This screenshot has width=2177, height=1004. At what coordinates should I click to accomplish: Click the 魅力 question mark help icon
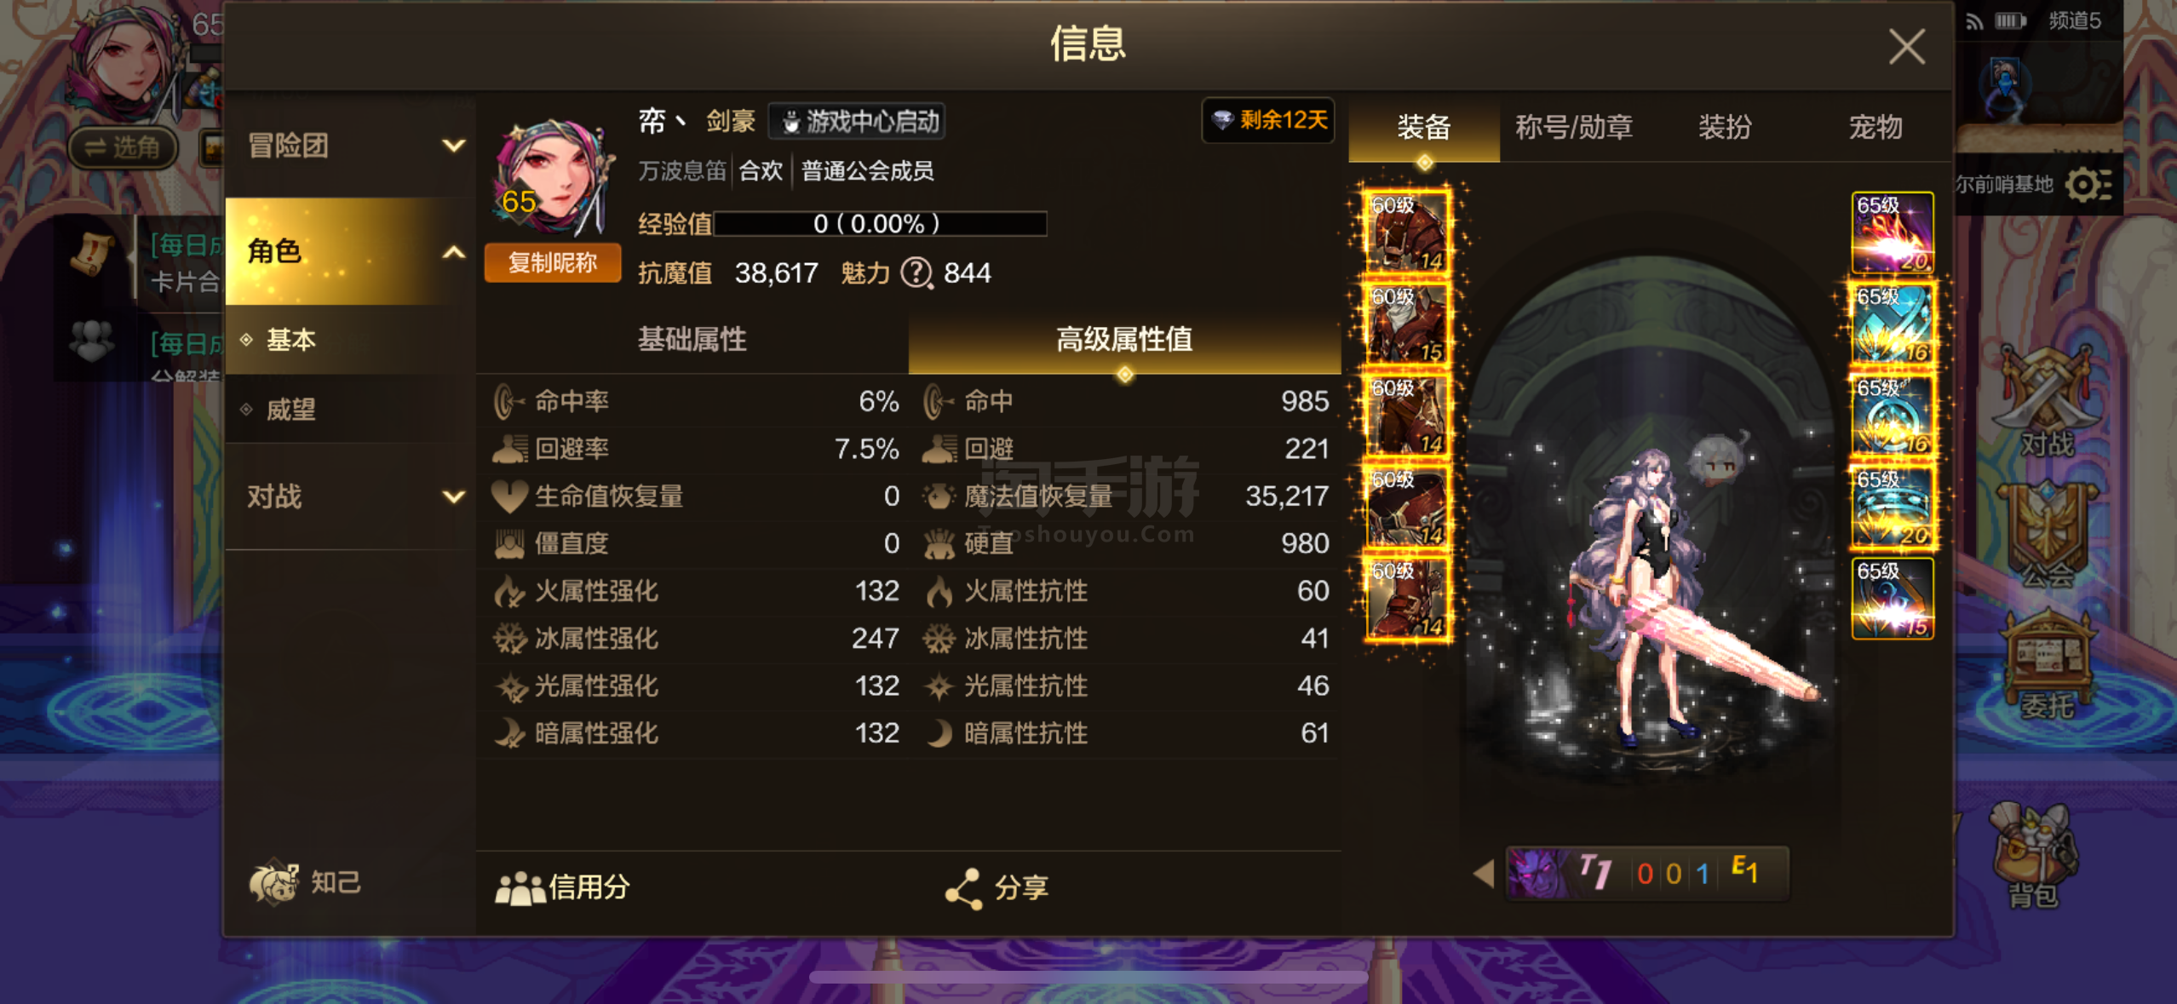pyautogui.click(x=916, y=273)
